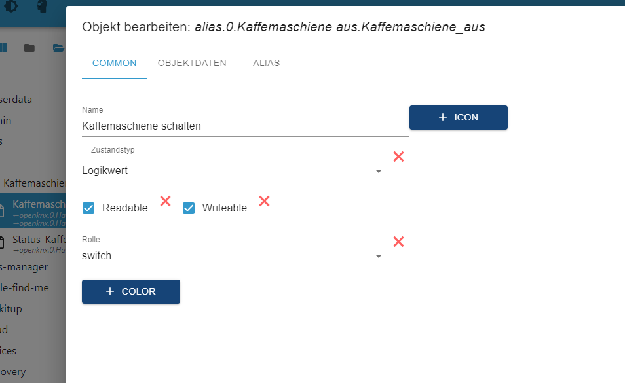The height and width of the screenshot is (383, 625).
Task: Click the closed dark folder icon
Action: (x=29, y=48)
